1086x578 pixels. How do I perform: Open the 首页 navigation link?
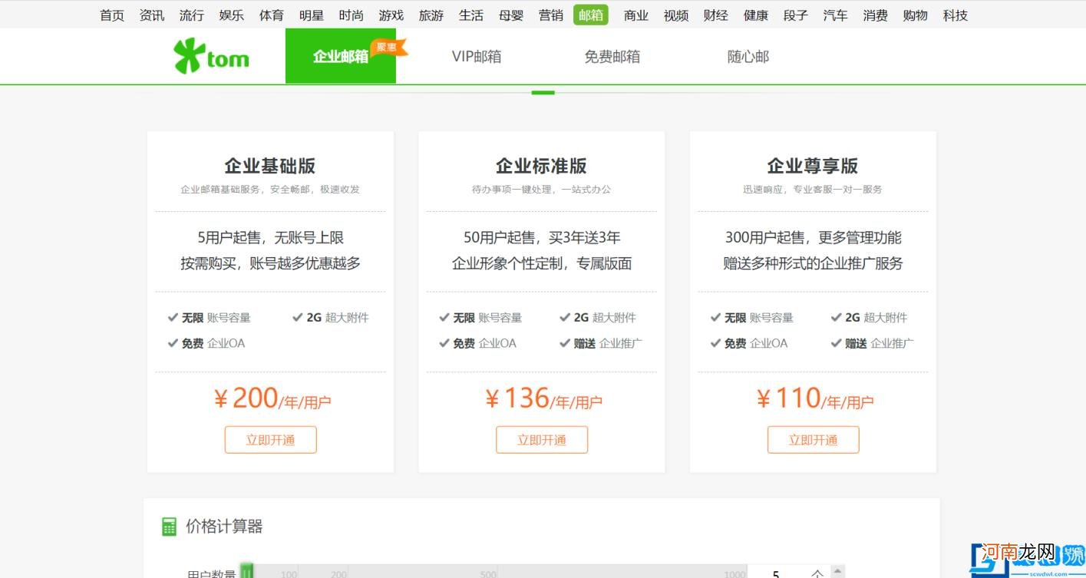click(112, 15)
